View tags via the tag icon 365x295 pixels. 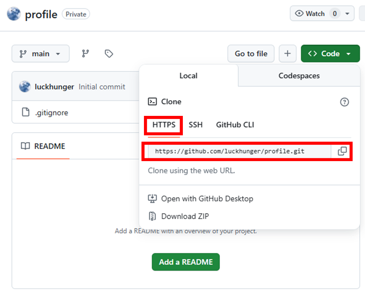pos(109,54)
